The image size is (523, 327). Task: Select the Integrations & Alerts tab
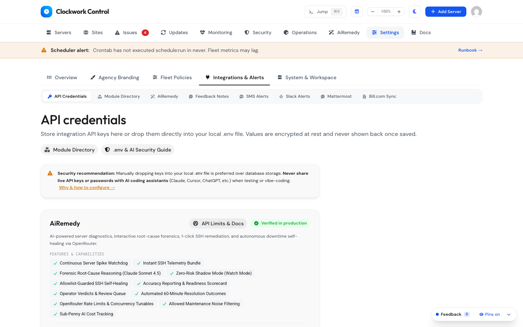[234, 77]
